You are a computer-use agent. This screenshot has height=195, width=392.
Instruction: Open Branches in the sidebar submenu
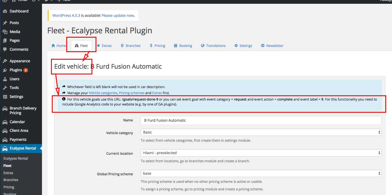(x=11, y=180)
